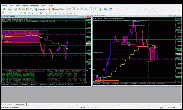Launch MetaEditor from yellow diamond icon
The image size is (183, 110).
[49, 9]
